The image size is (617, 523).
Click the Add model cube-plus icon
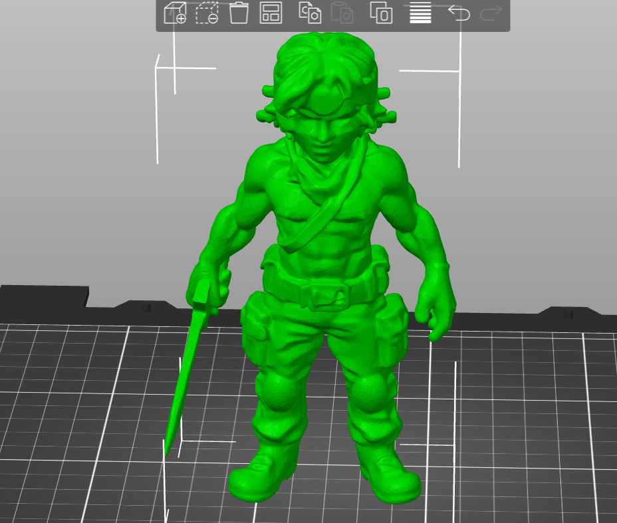(175, 13)
